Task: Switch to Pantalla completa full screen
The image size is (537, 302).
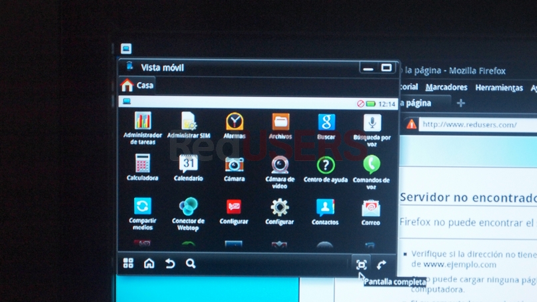Action: [x=361, y=265]
